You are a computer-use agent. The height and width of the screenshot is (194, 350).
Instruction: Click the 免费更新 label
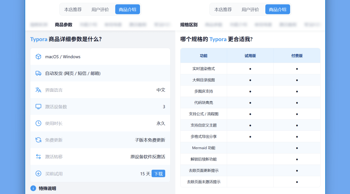(54, 140)
